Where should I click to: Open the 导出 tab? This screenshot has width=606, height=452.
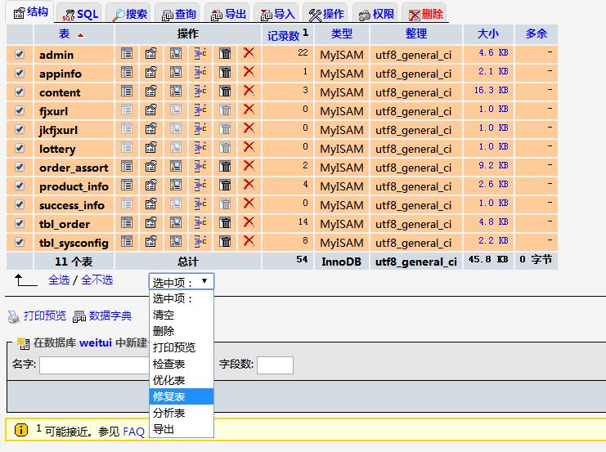[228, 14]
